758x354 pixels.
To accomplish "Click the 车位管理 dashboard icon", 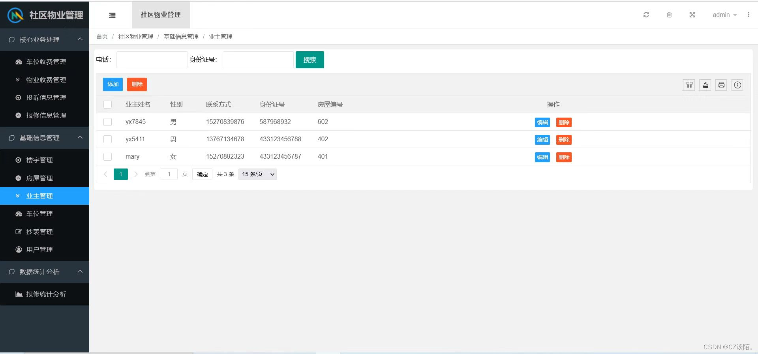I will (18, 214).
